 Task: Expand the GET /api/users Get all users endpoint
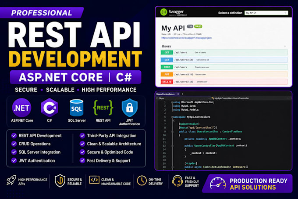click(x=224, y=52)
